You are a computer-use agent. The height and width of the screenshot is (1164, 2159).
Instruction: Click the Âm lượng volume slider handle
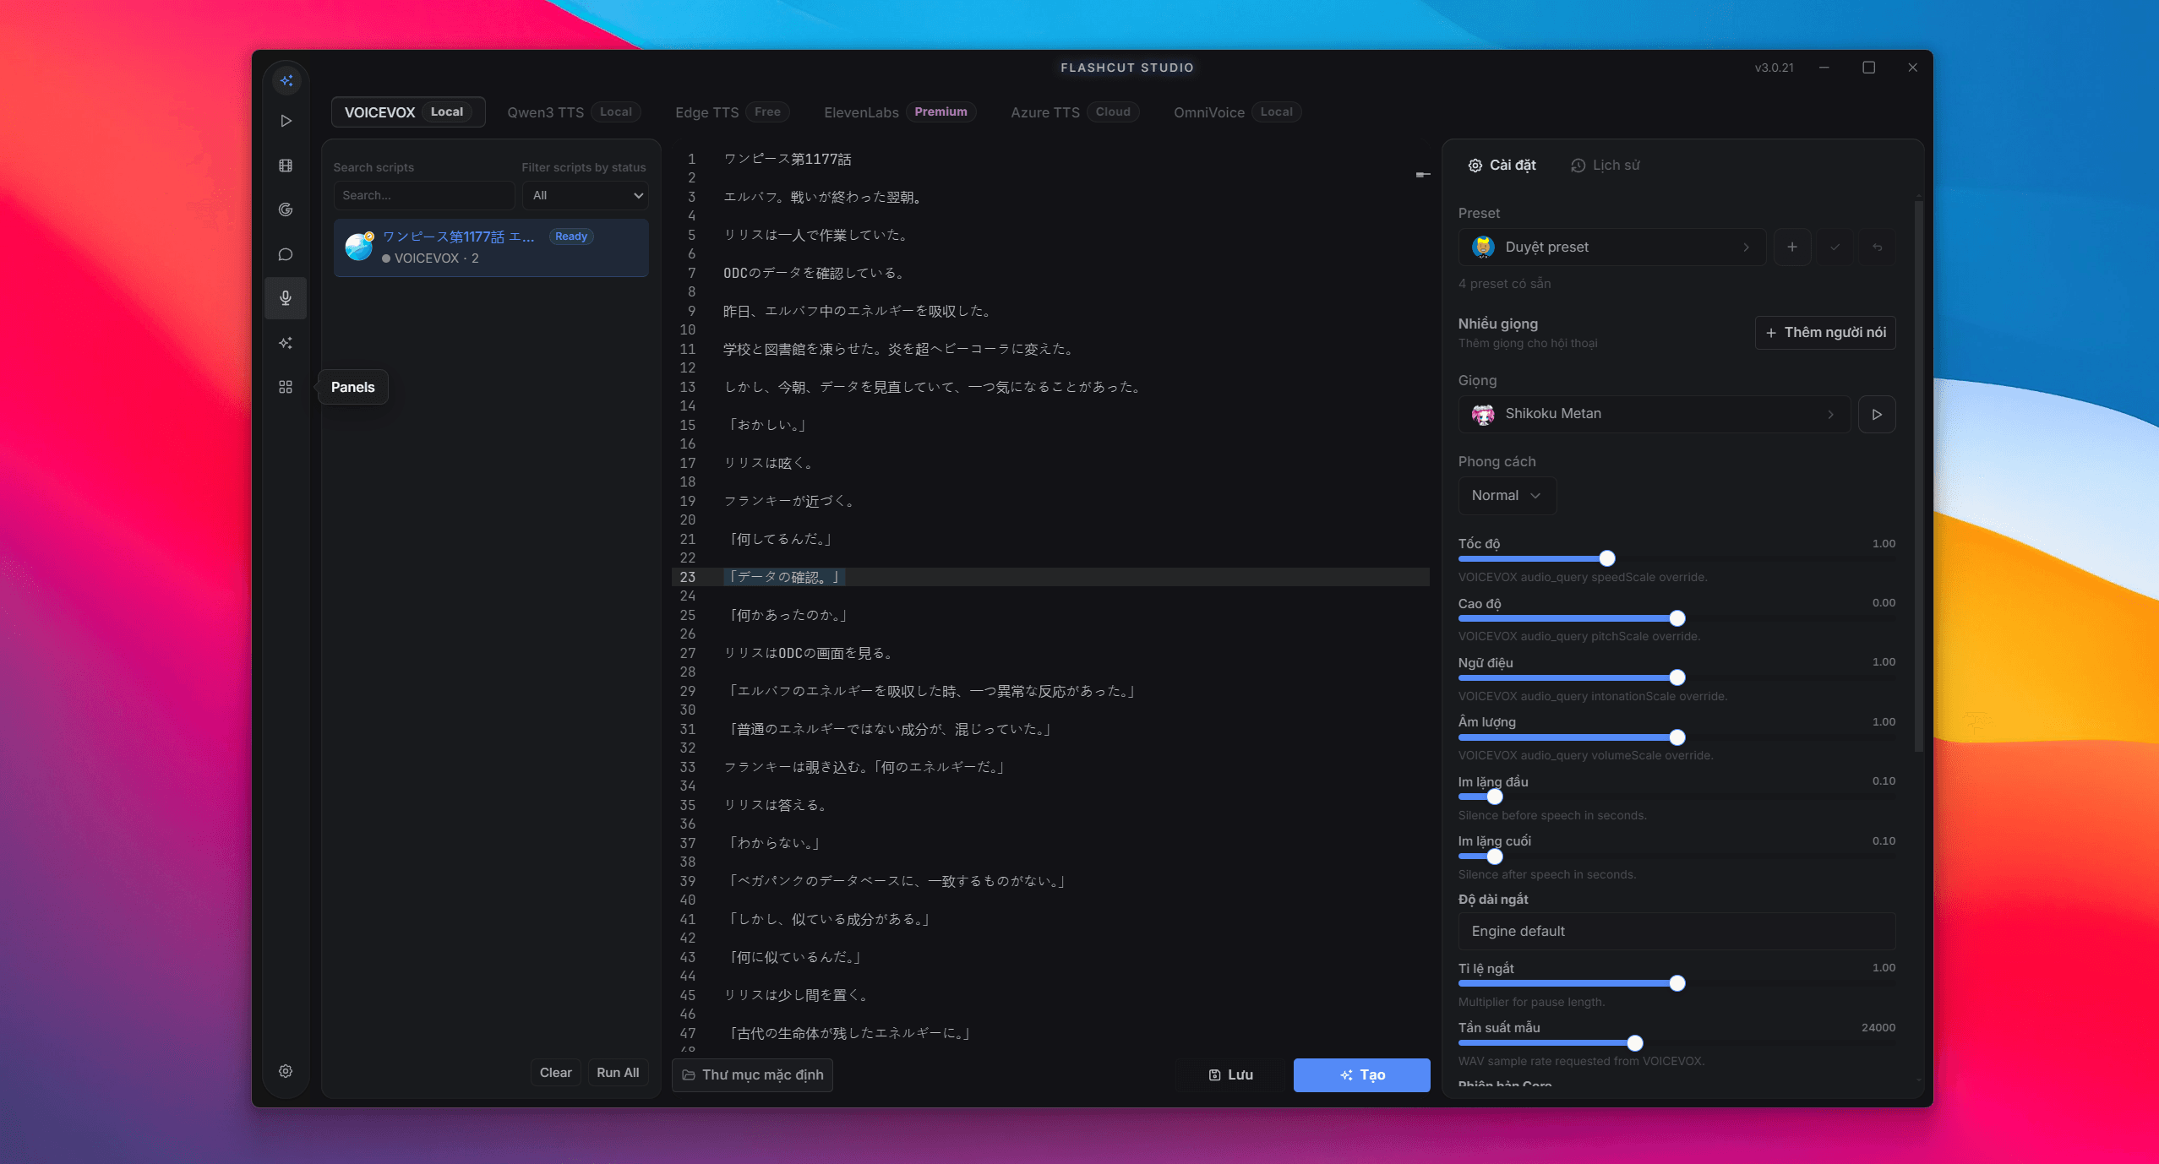click(1677, 737)
